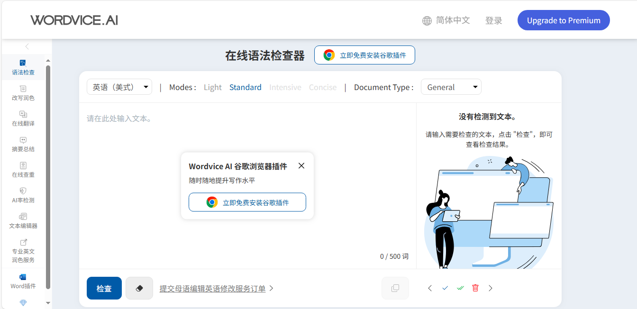Select the Intensive mode option
This screenshot has height=309, width=637.
[285, 87]
